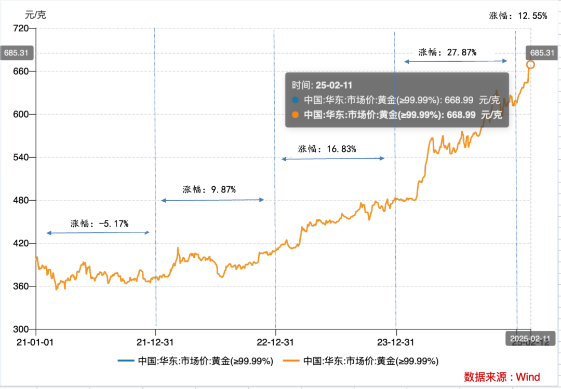Select the 22-12-31 x-axis date label

coord(275,342)
